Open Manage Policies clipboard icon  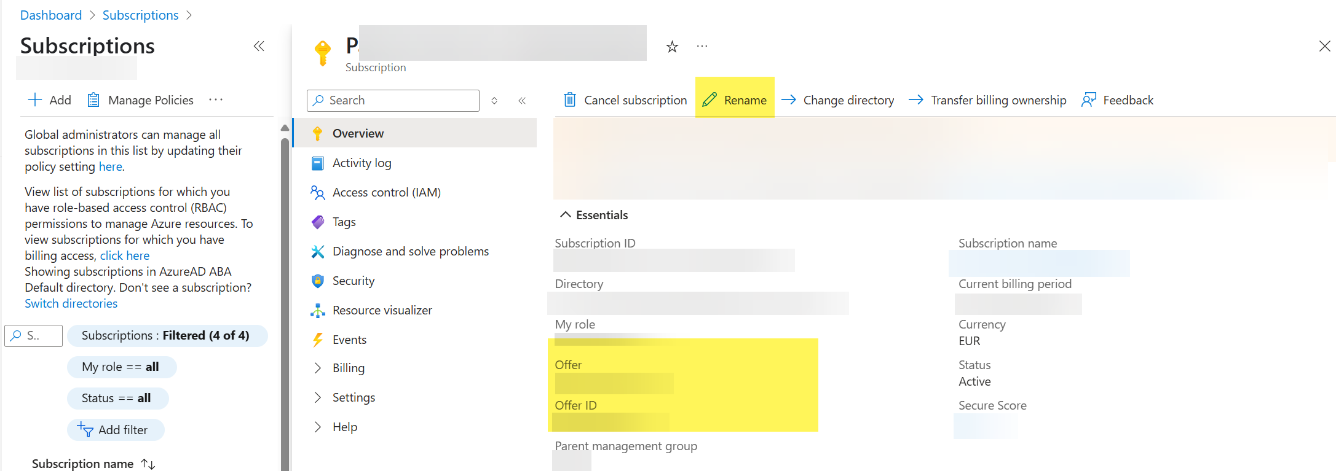93,99
